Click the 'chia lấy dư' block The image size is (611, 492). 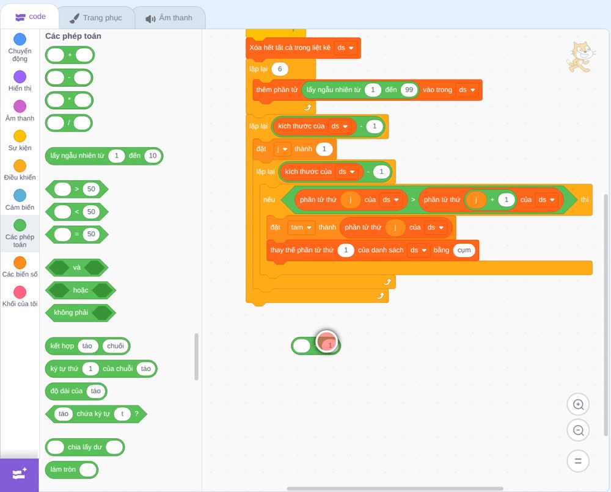(85, 447)
